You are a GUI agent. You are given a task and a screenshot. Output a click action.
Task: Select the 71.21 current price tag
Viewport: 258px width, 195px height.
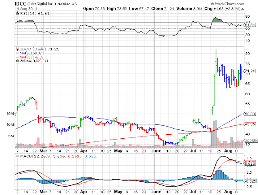(250, 71)
